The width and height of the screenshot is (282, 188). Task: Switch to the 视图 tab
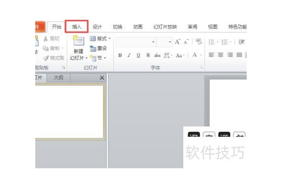(x=212, y=27)
